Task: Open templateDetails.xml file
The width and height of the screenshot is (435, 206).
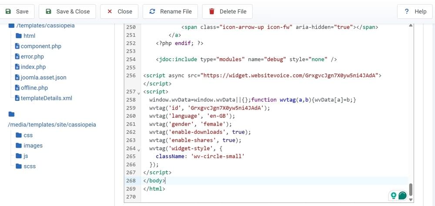Action: 47,98
